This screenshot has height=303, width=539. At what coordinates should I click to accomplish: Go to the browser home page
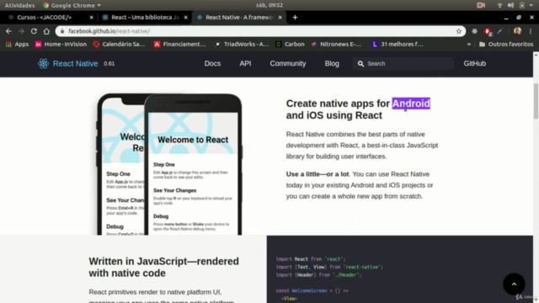click(x=46, y=31)
